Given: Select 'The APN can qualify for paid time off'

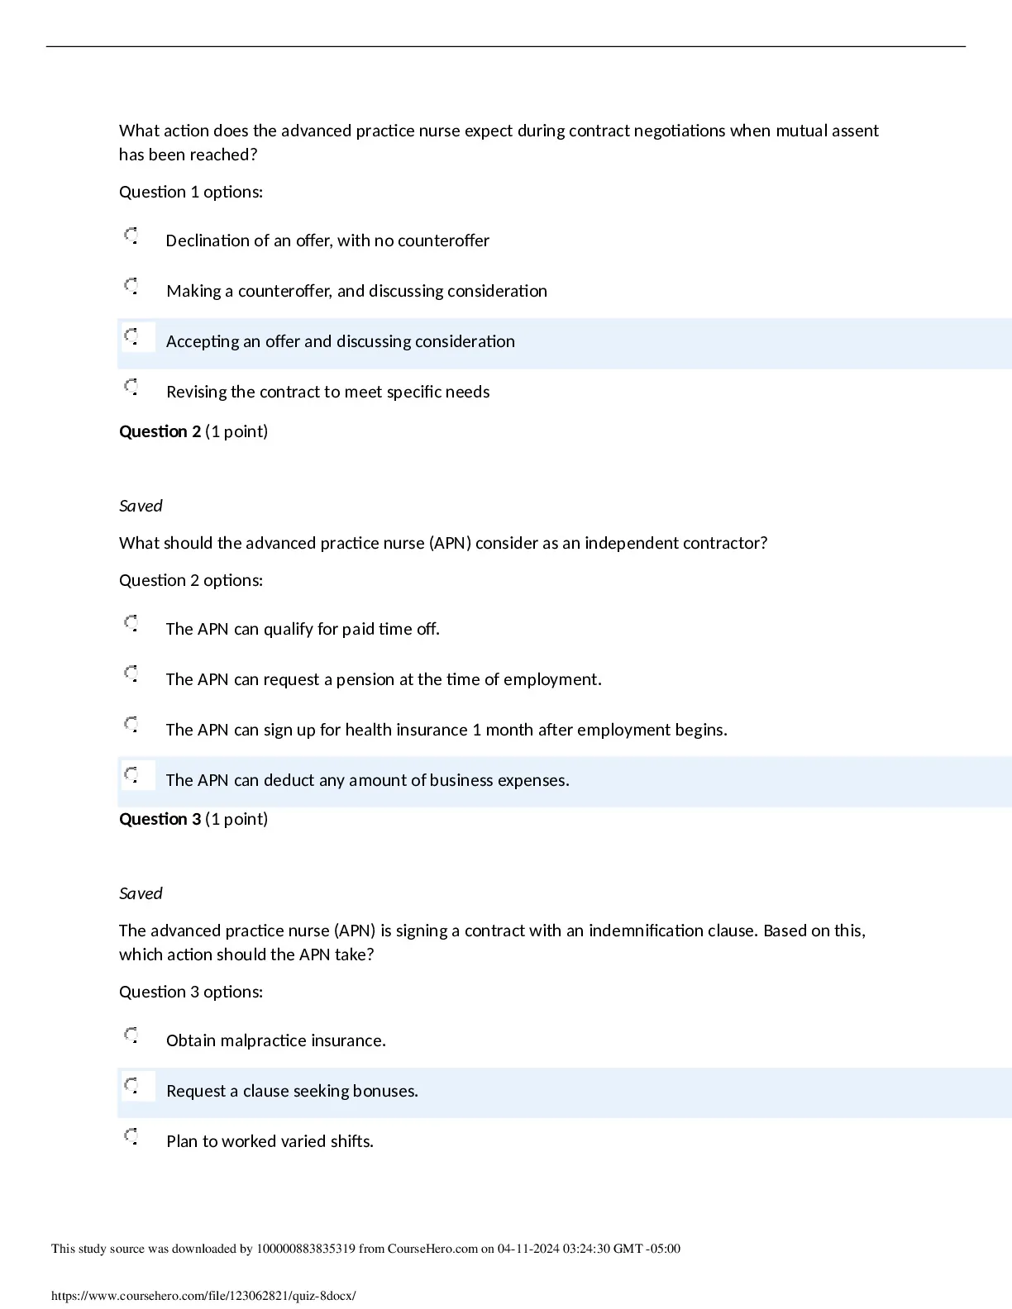Looking at the screenshot, I should tap(131, 625).
